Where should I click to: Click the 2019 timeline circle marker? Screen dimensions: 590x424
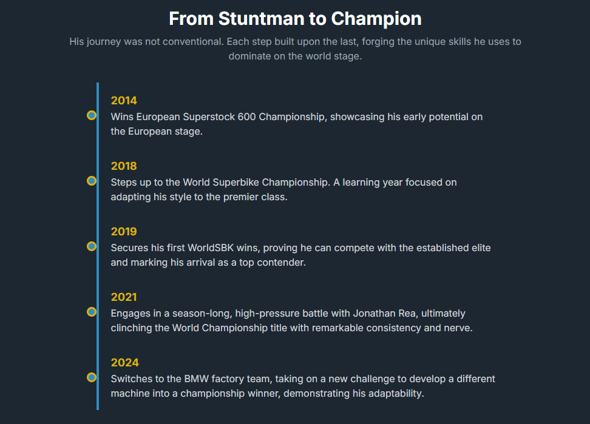pyautogui.click(x=92, y=246)
